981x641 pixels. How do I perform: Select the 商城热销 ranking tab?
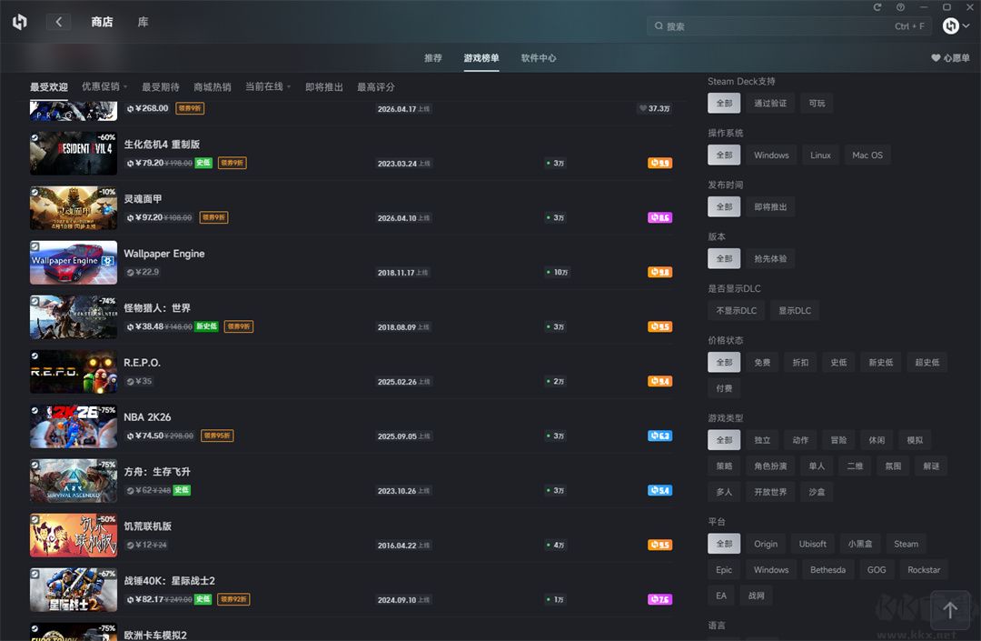(212, 87)
